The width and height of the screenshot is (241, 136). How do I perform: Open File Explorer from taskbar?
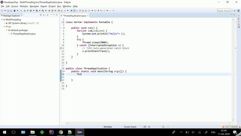(33, 132)
